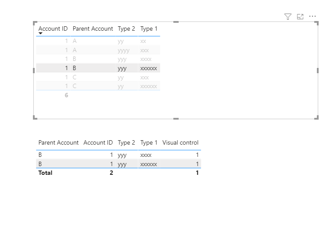Sort by Visual control column header
Viewport: 334px width, 234px height.
click(180, 142)
